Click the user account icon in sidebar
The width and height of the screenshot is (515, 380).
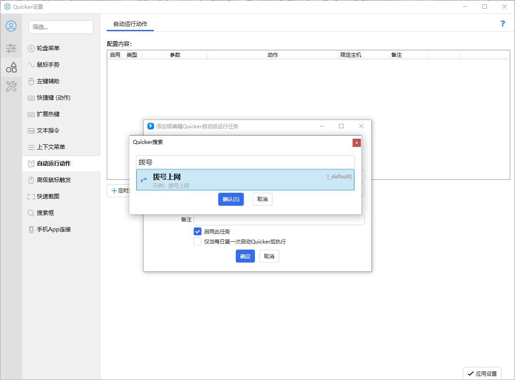(11, 26)
